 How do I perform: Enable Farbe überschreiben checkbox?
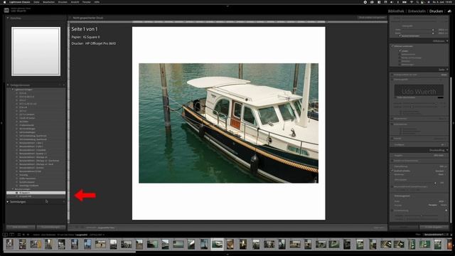(396, 97)
